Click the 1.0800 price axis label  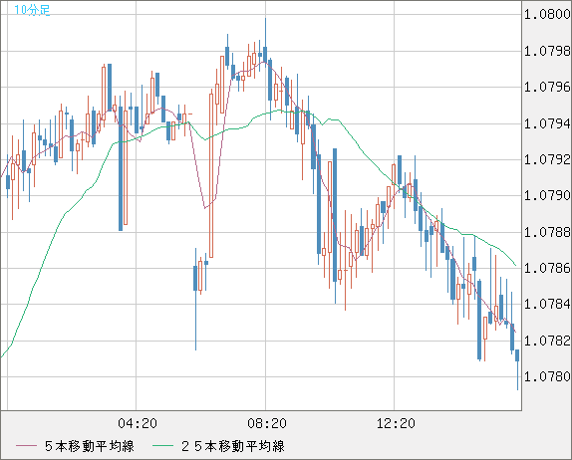(547, 14)
